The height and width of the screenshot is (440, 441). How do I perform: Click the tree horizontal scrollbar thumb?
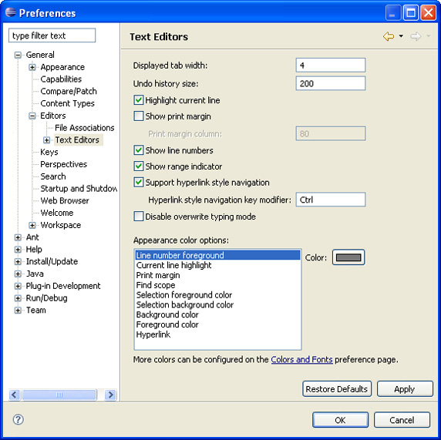59,395
